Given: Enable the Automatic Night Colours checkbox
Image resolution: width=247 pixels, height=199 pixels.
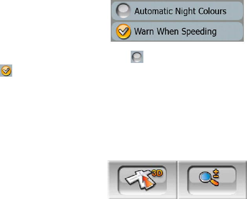Looking at the screenshot, I should 123,11.
